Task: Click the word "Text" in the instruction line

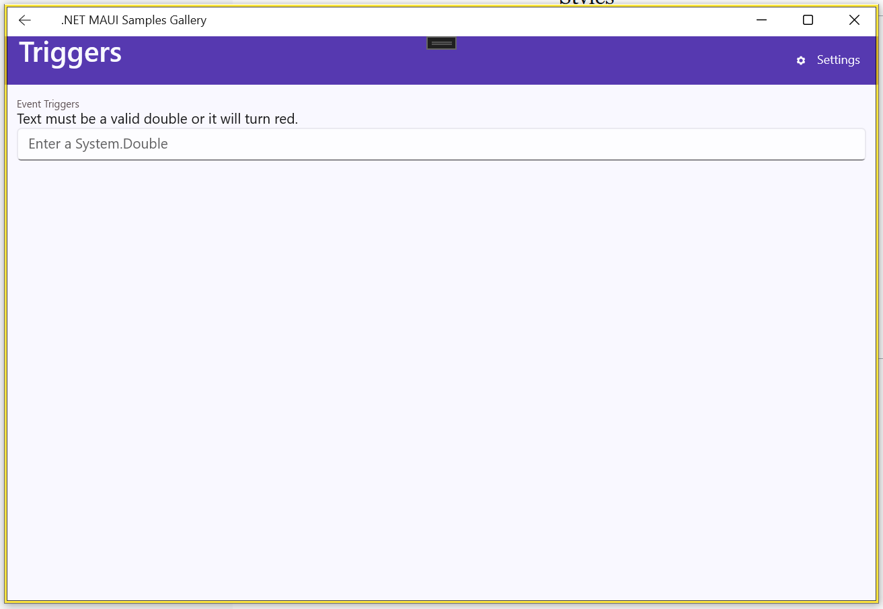Action: click(30, 119)
